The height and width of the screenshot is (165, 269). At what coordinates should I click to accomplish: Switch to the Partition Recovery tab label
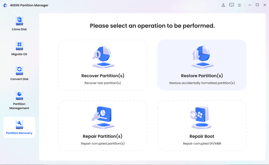(19, 133)
